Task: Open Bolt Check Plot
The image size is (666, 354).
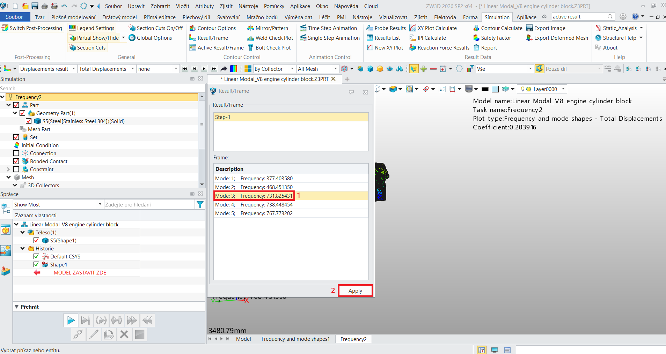Action: (269, 48)
